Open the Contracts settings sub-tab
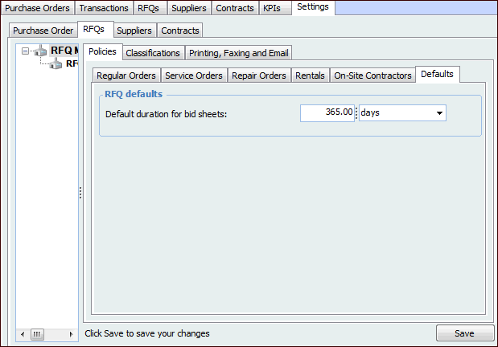This screenshot has width=498, height=347. pos(180,31)
